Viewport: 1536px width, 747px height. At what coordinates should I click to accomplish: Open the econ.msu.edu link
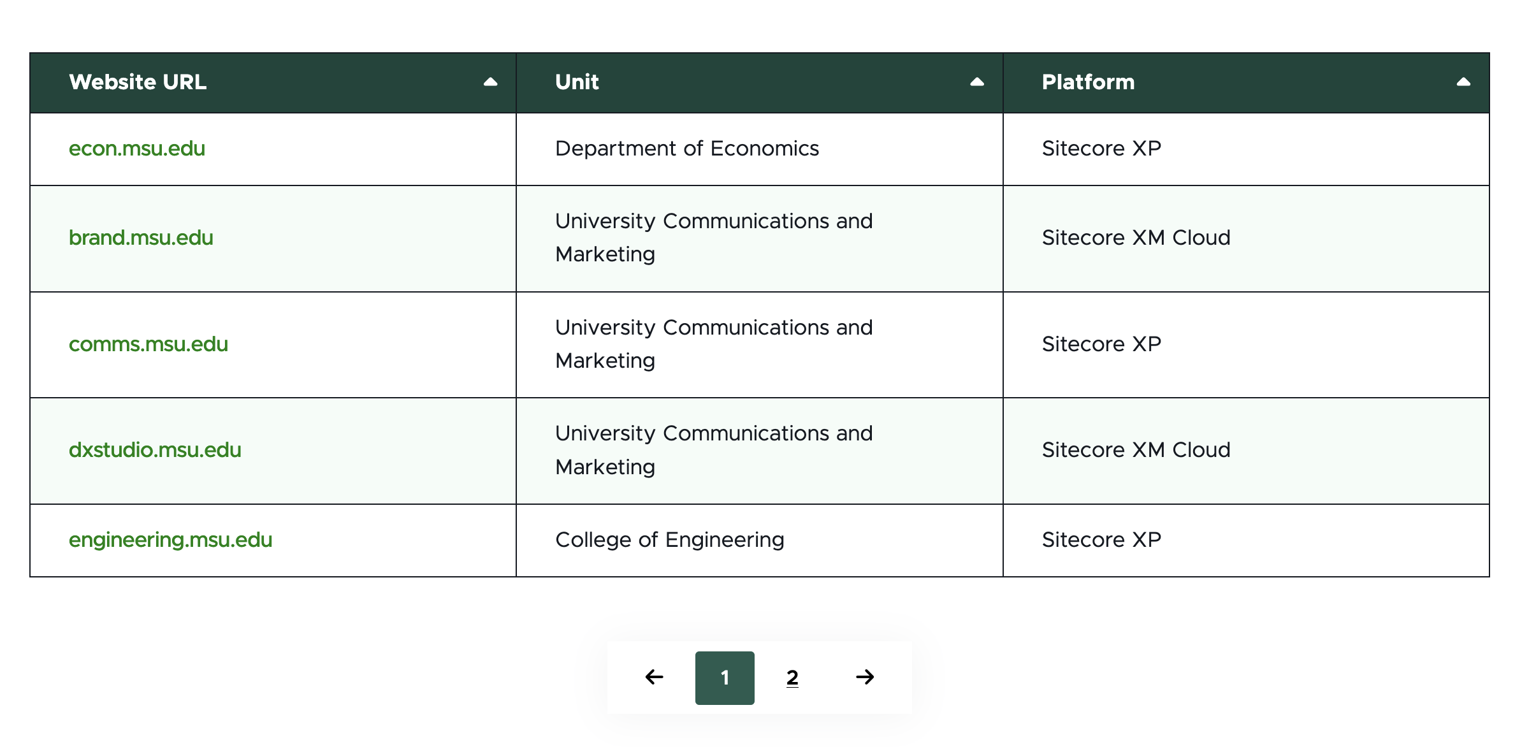pyautogui.click(x=137, y=149)
